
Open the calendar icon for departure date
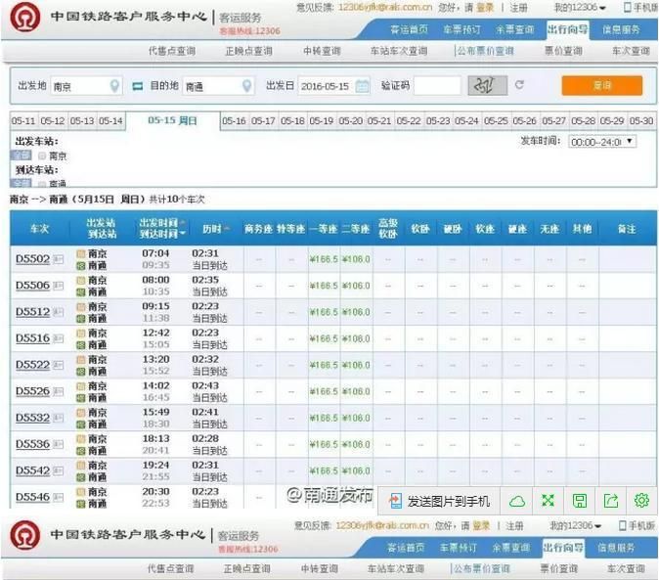(363, 86)
